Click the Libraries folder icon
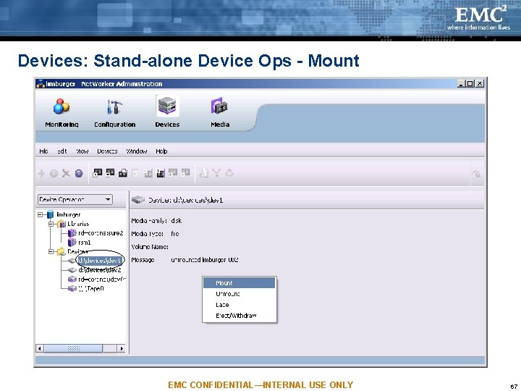 click(x=62, y=224)
